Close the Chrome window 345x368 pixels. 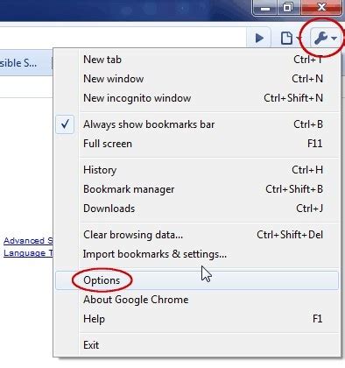coord(321,8)
